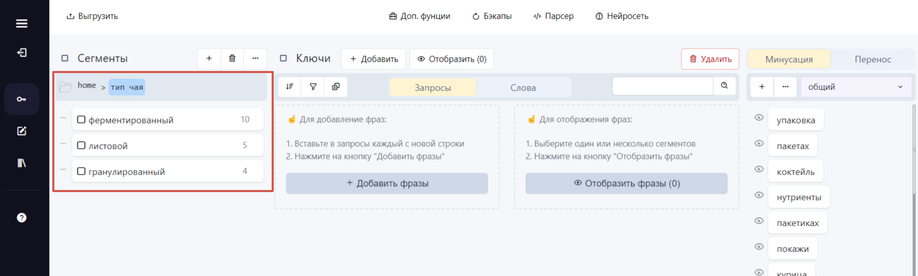Toggle visibility eye for упаковка

[x=759, y=117]
